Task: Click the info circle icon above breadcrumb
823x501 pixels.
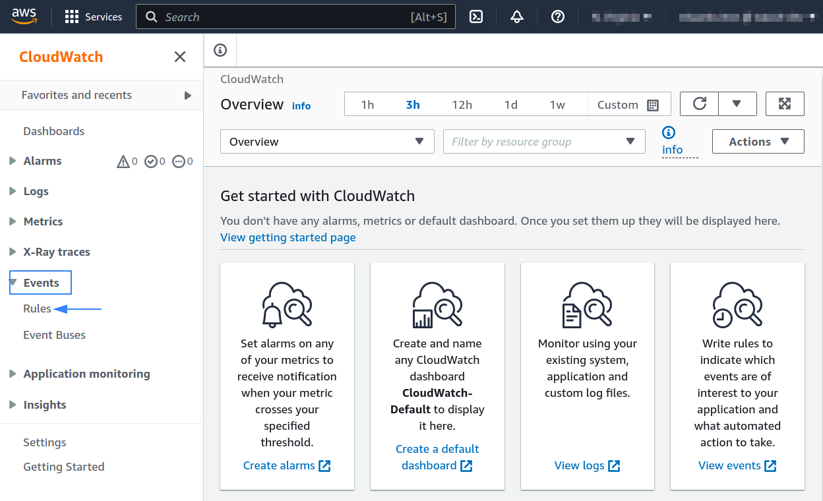Action: point(220,50)
